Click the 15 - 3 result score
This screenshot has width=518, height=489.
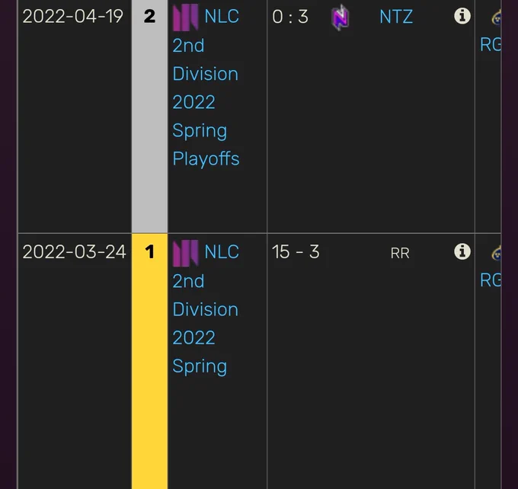pos(296,252)
